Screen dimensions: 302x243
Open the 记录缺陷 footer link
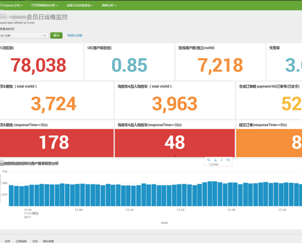pos(21,241)
